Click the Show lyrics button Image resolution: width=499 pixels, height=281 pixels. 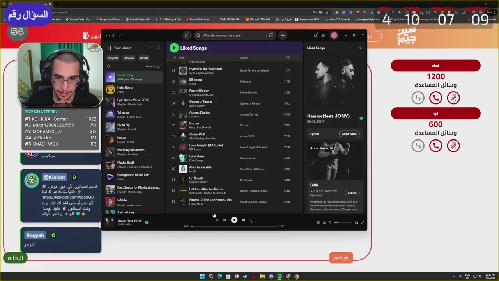[349, 134]
